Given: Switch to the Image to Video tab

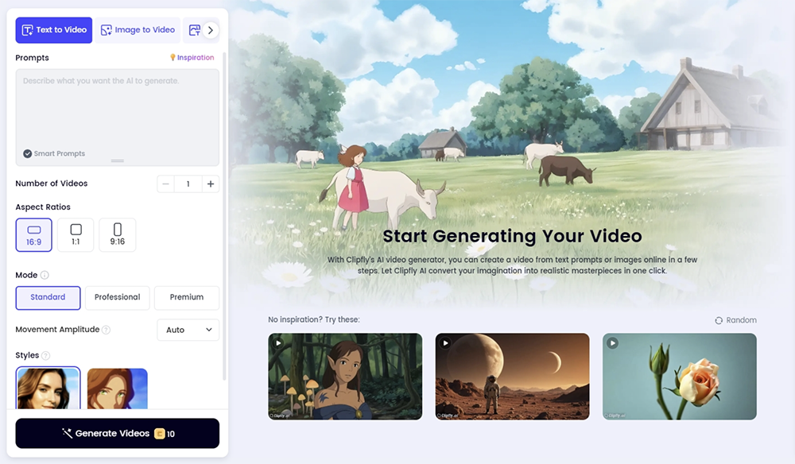Looking at the screenshot, I should [x=138, y=30].
